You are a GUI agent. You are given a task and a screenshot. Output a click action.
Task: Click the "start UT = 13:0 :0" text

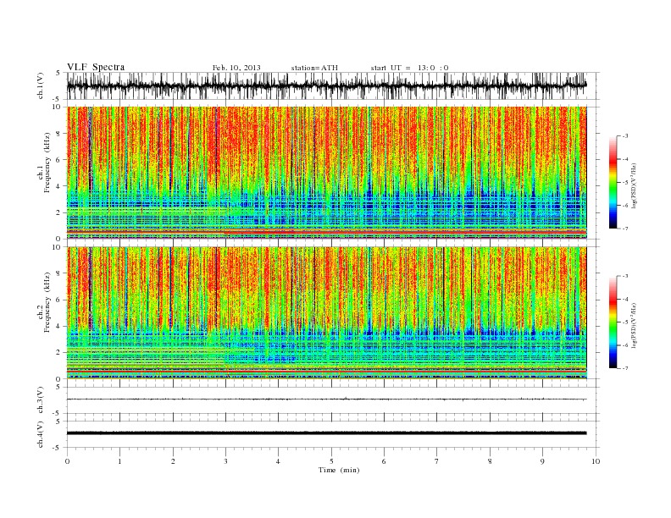409,68
